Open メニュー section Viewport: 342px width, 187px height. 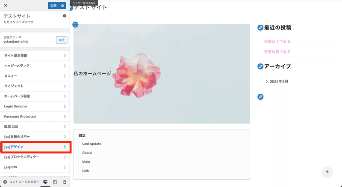(x=35, y=76)
